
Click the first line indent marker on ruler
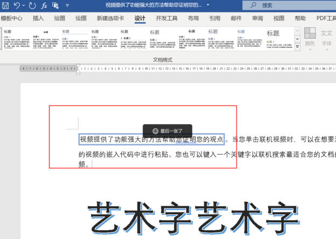click(x=78, y=66)
